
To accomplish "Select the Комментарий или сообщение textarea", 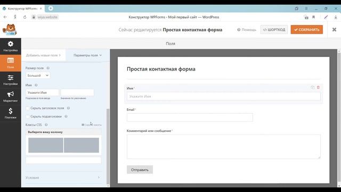I will (224, 147).
